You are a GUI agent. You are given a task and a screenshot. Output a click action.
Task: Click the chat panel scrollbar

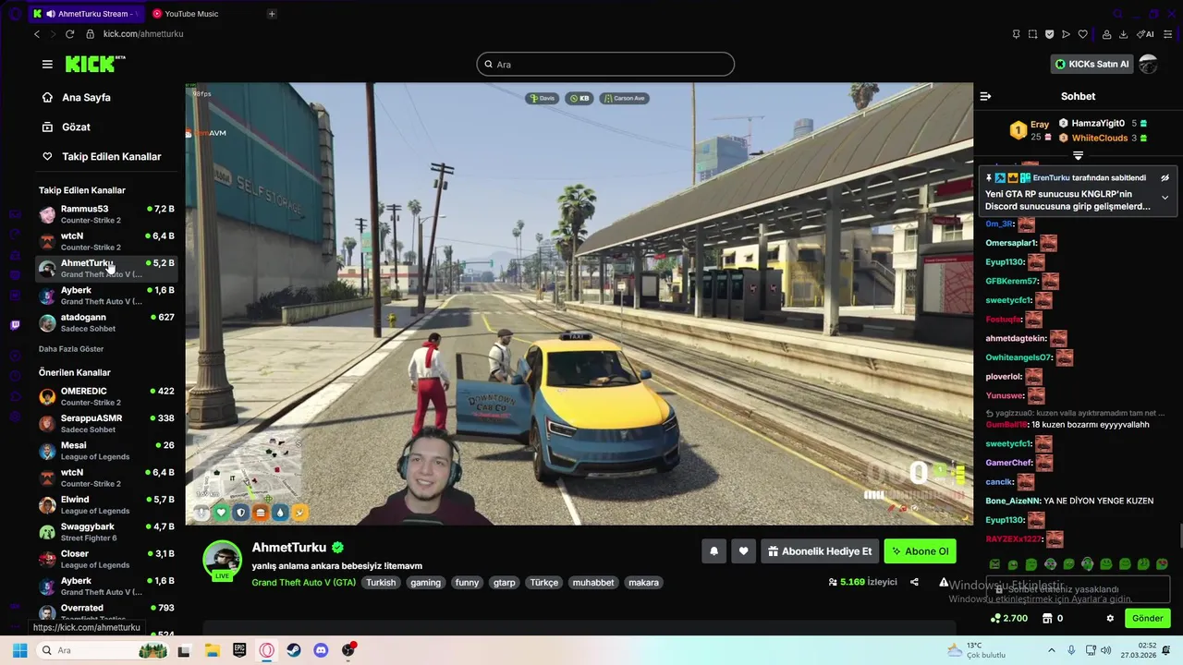tap(1179, 536)
